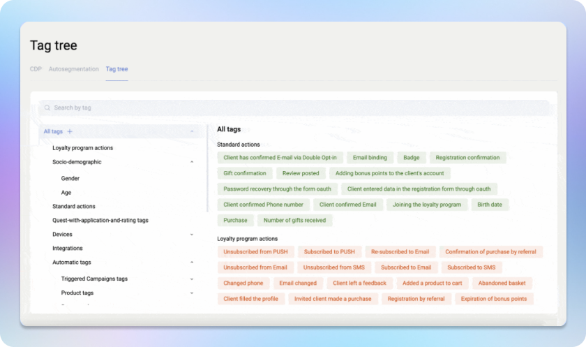586x347 pixels.
Task: Switch to the CDP tab
Action: 36,69
